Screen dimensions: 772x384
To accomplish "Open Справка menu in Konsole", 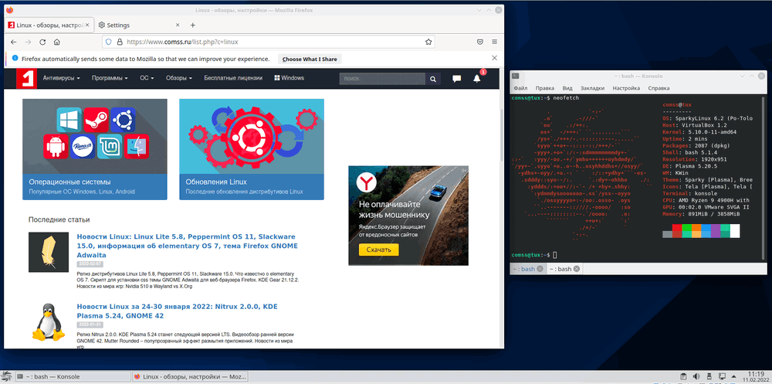I will [659, 88].
